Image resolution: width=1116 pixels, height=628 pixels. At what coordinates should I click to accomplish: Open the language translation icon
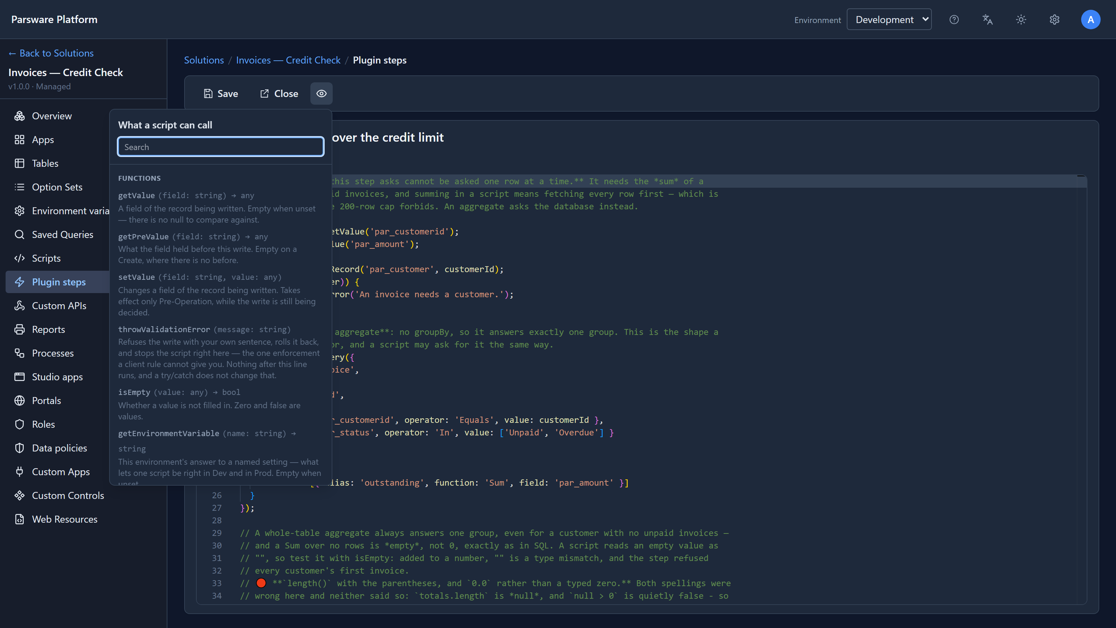pyautogui.click(x=987, y=20)
